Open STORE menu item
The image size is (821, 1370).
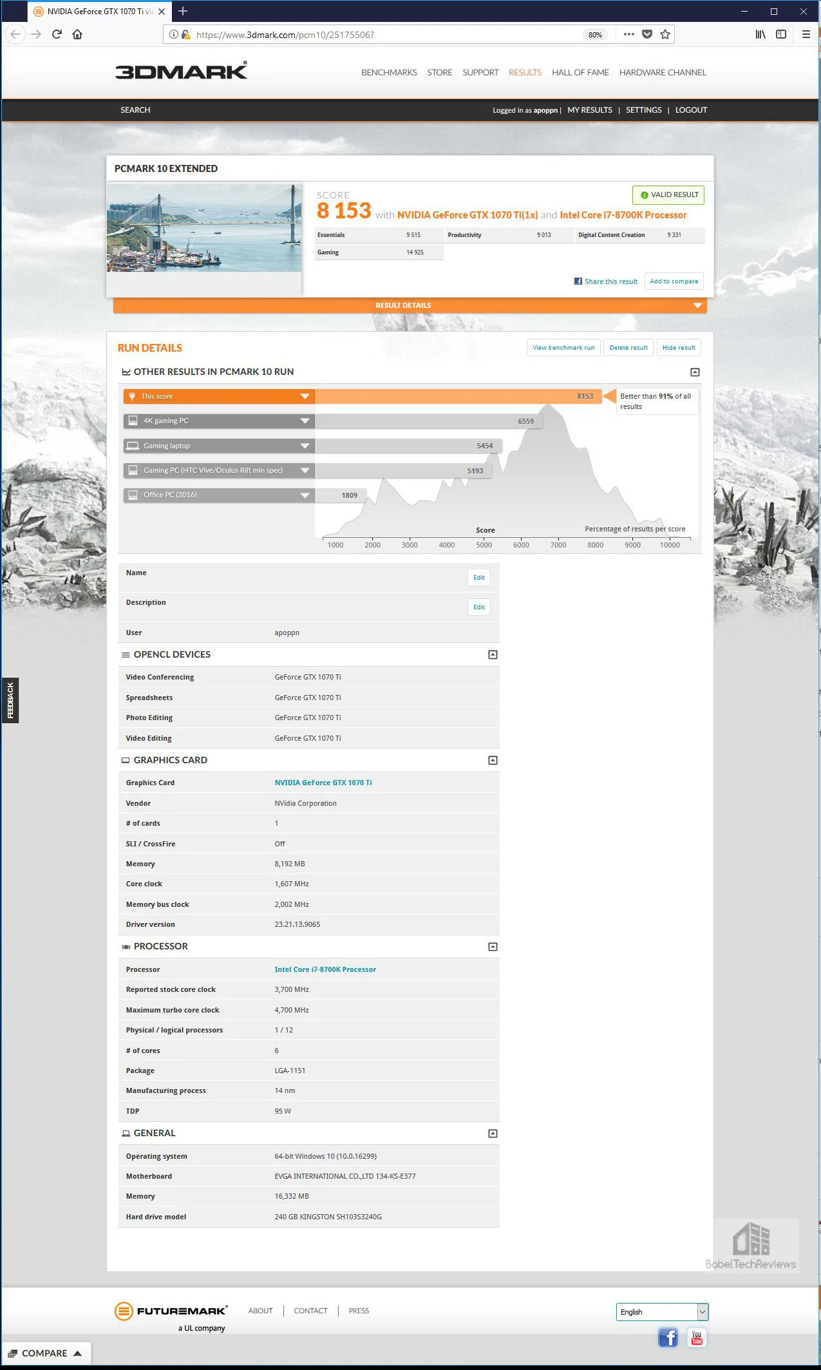pyautogui.click(x=440, y=72)
